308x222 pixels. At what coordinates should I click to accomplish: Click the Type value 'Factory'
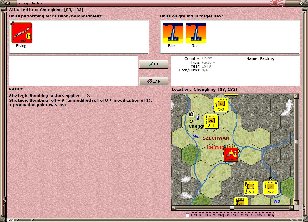(x=208, y=63)
